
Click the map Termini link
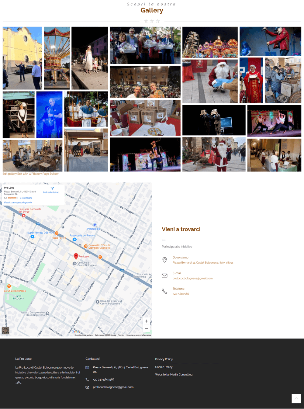point(121,335)
